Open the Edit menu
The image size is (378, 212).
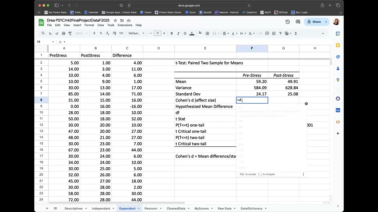point(58,25)
